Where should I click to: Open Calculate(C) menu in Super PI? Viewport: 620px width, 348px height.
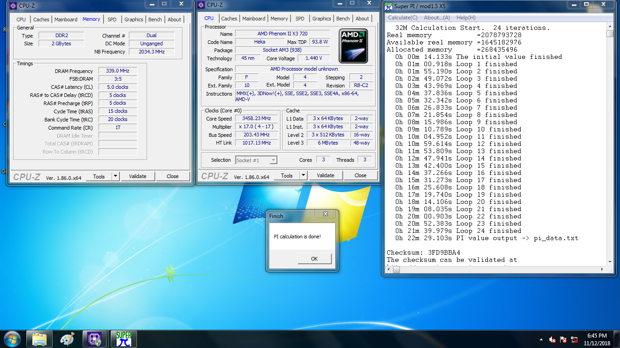tap(403, 18)
